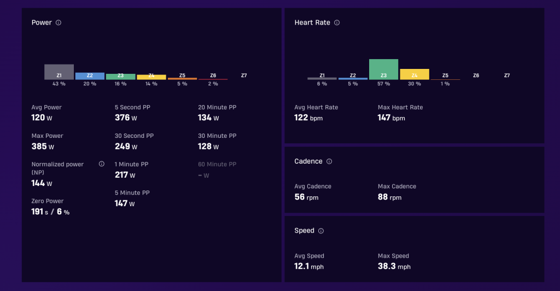Viewport: 560px width, 291px height.
Task: Open the Heart Rate info icon
Action: 337,22
